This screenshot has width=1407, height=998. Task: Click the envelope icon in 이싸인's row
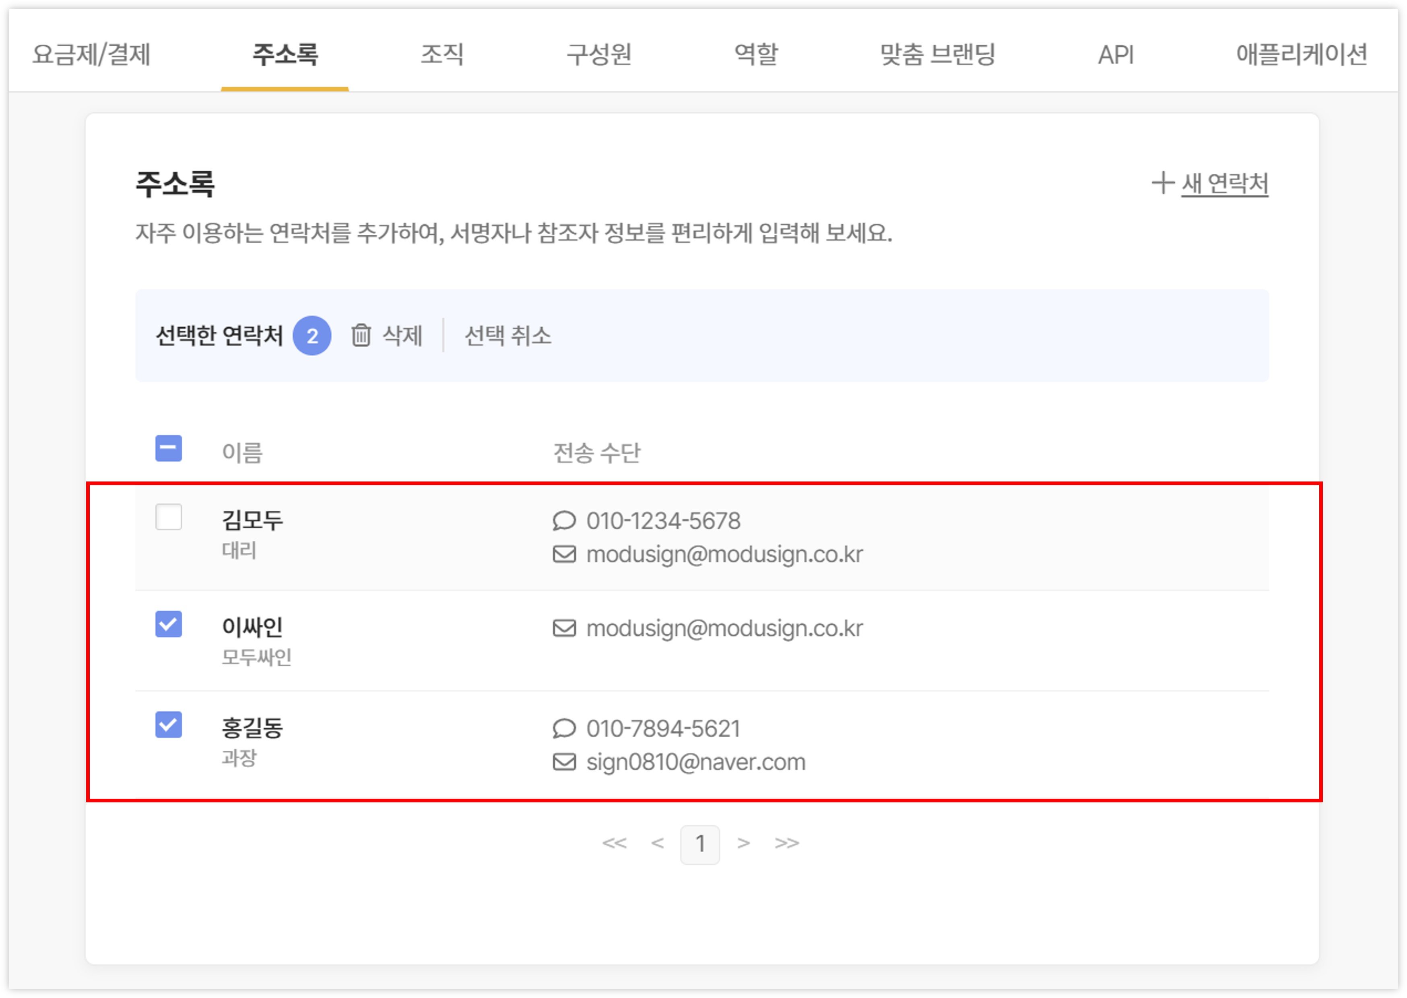click(x=563, y=628)
